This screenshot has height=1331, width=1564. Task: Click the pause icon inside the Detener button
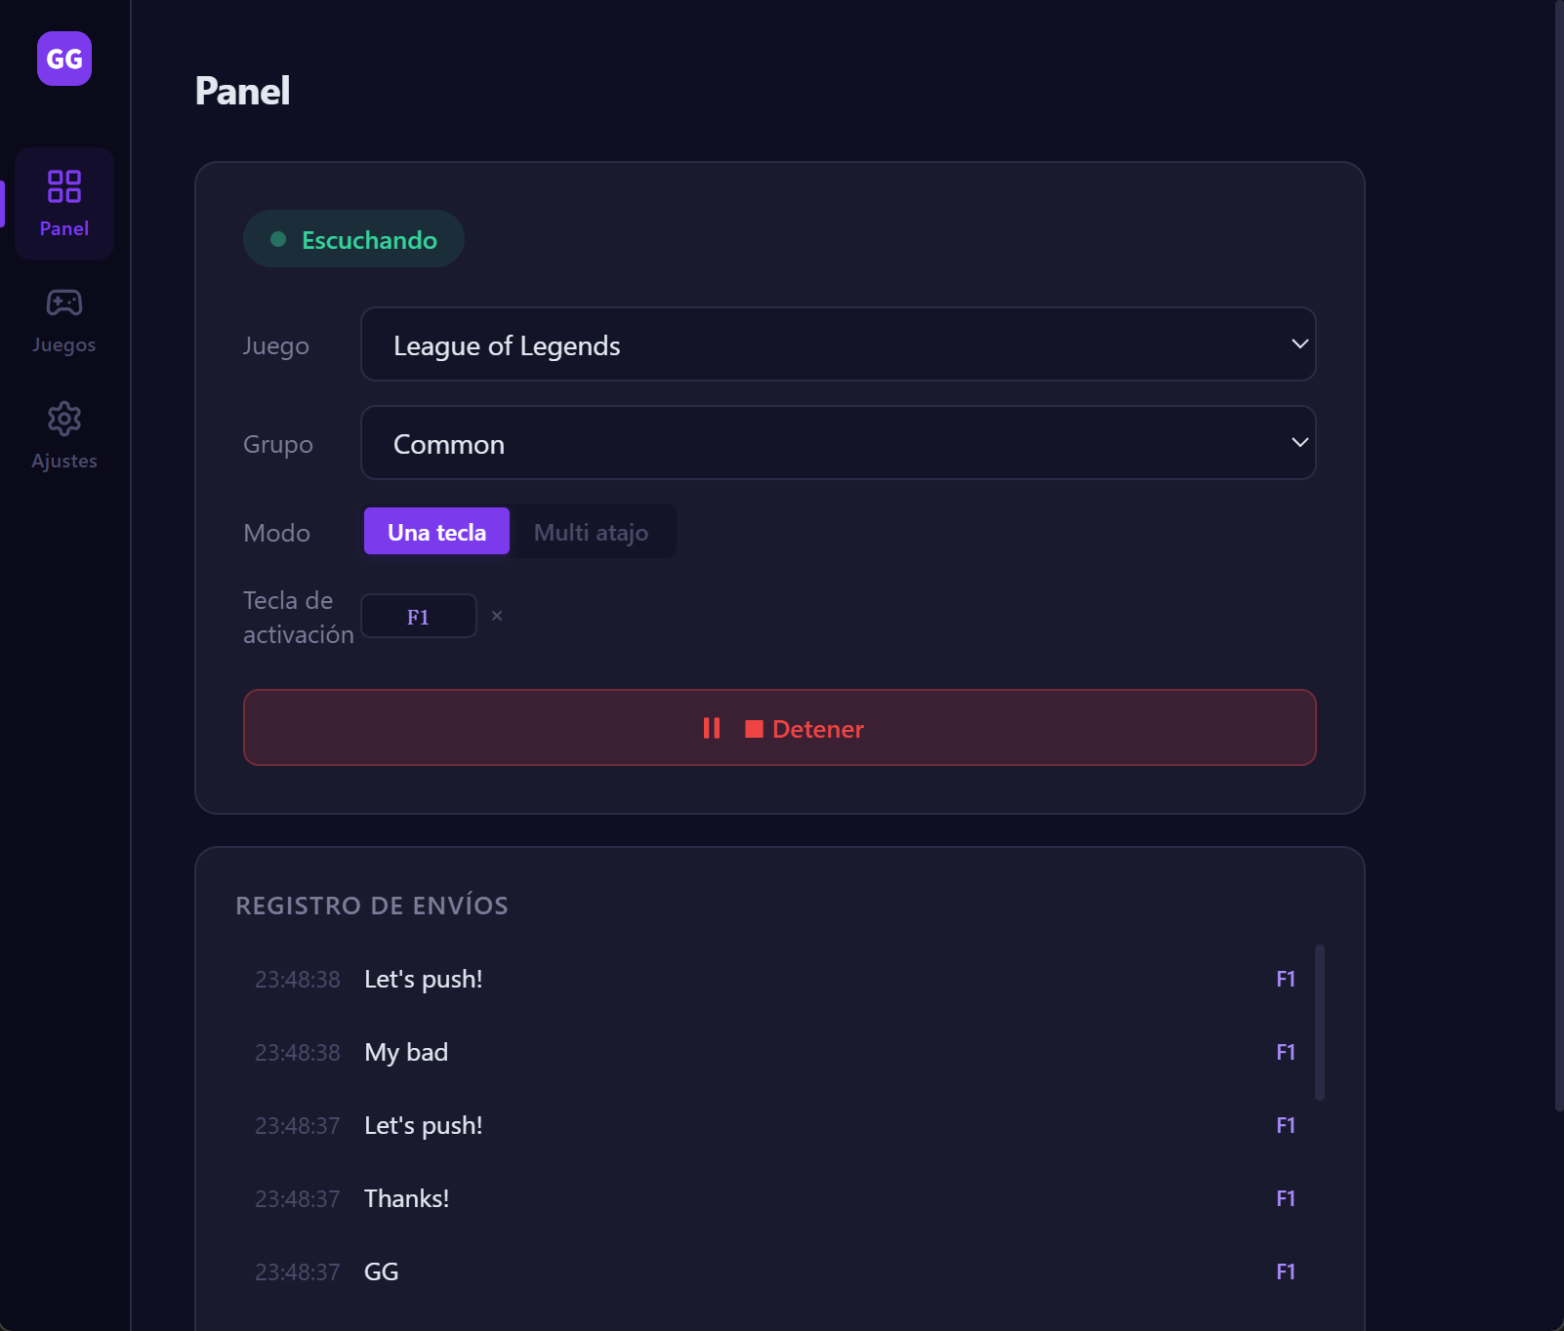click(x=712, y=728)
